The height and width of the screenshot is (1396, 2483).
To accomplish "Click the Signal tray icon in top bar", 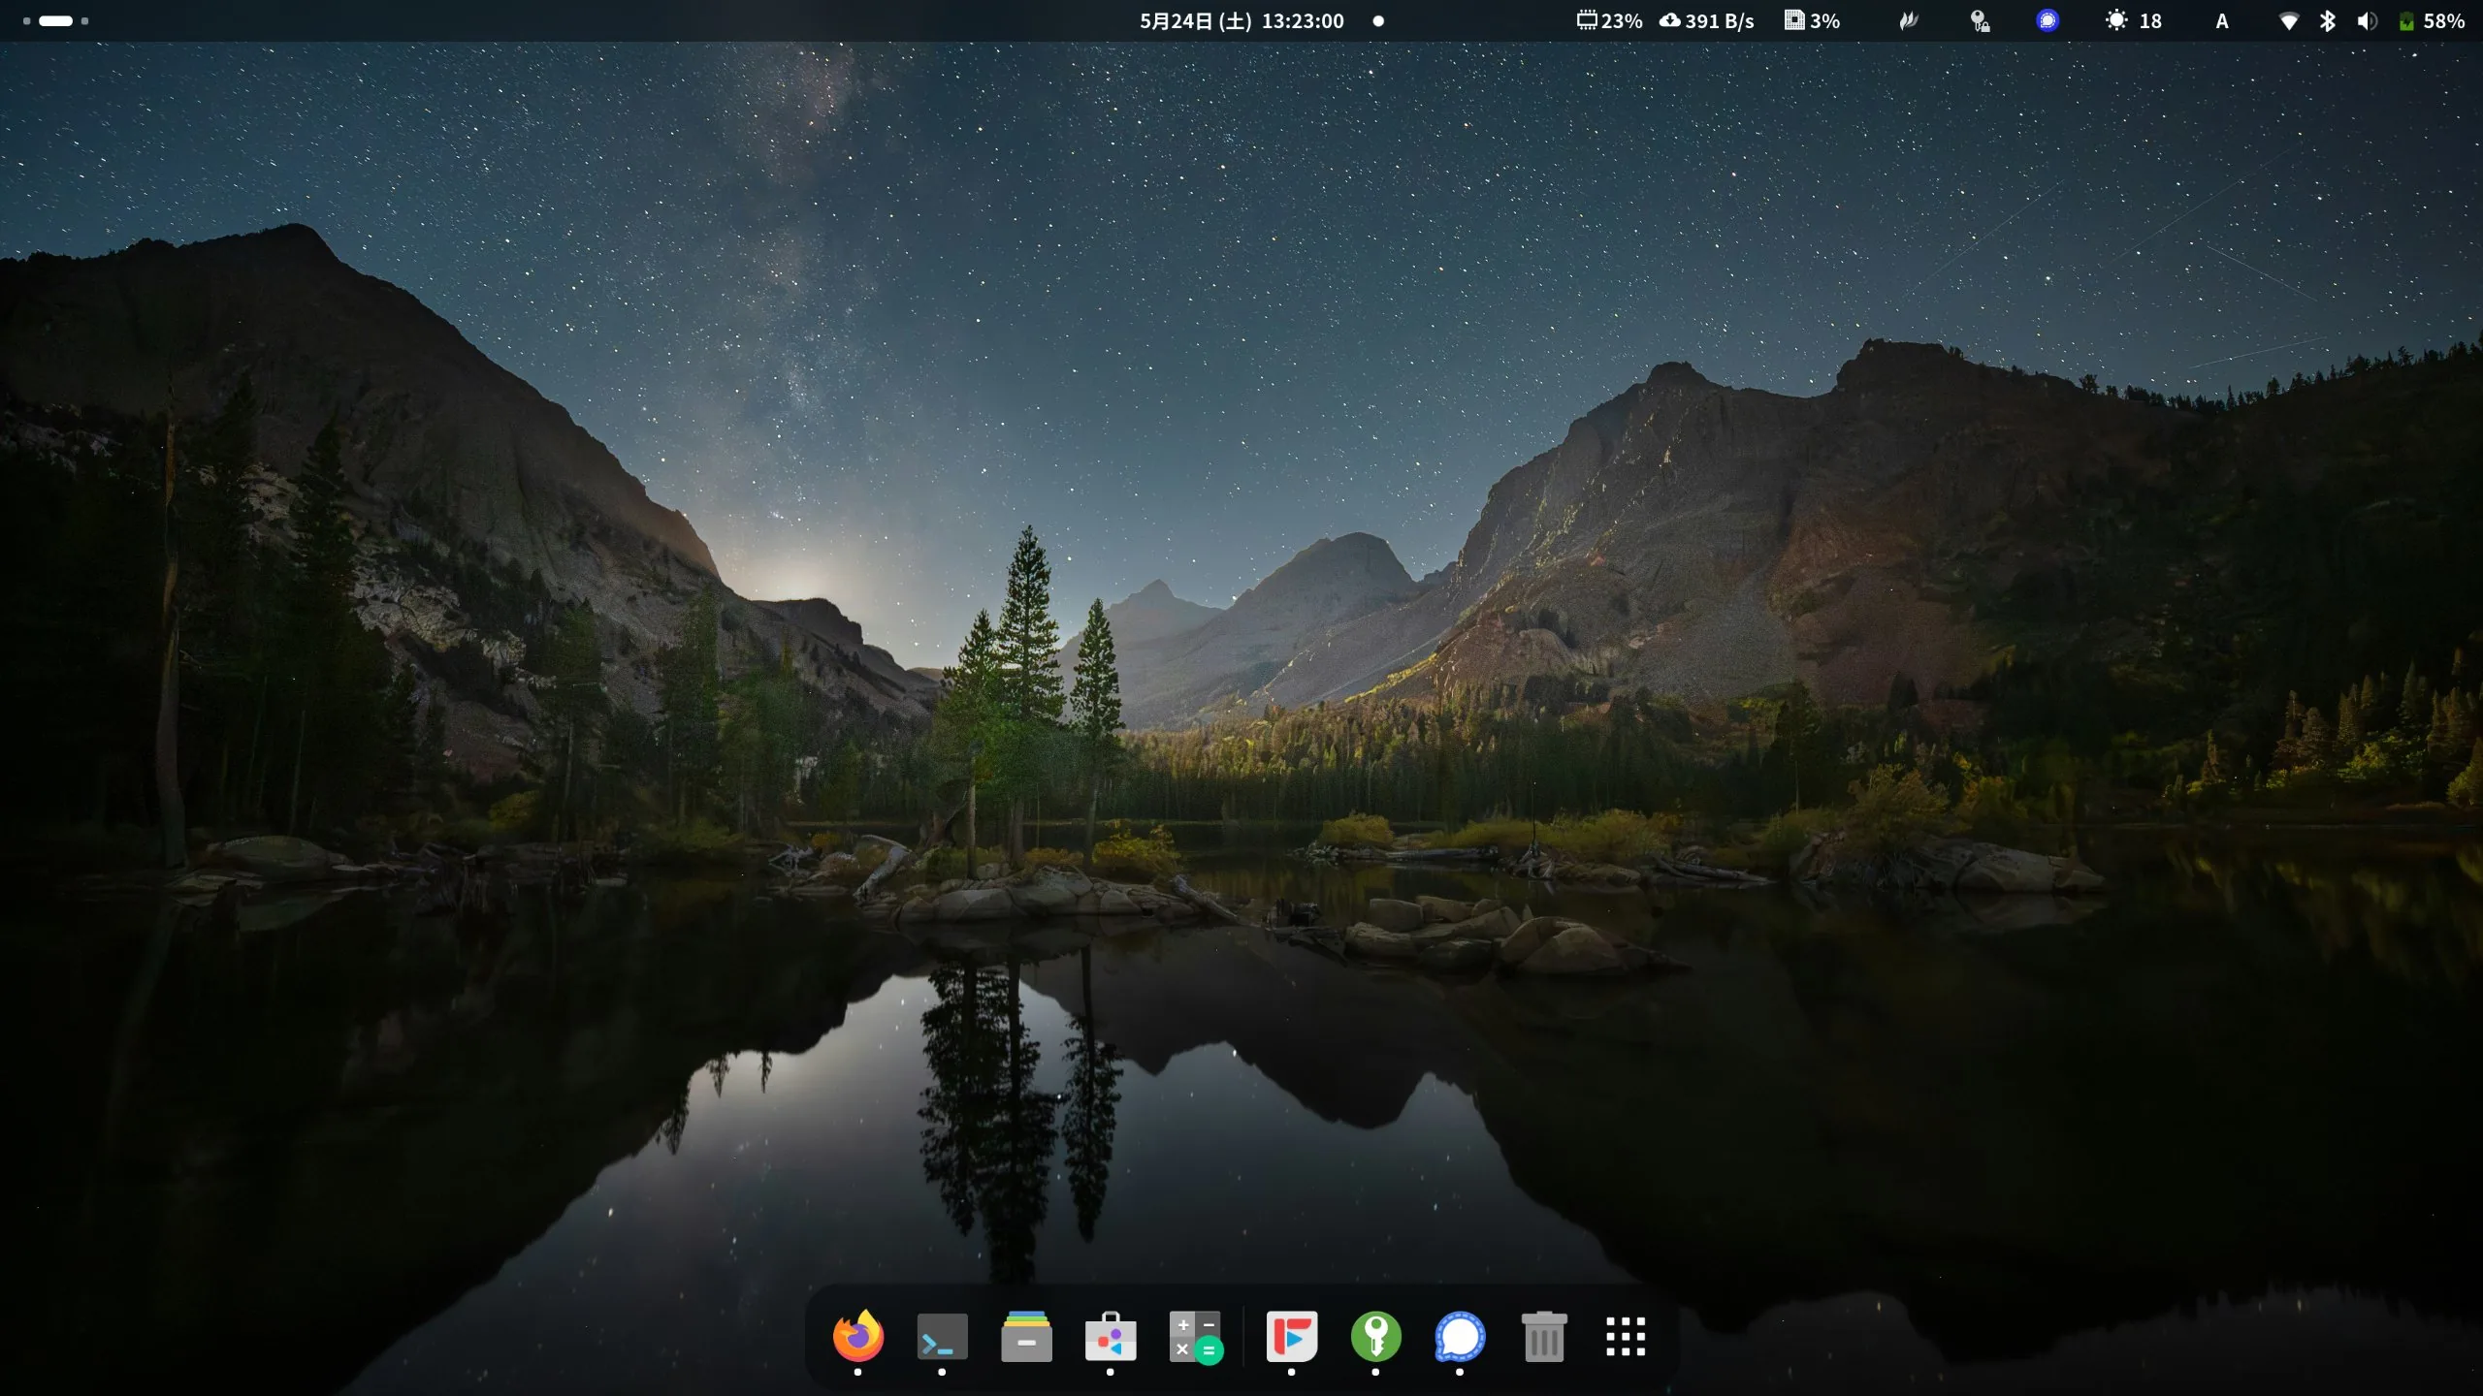I will point(2048,20).
